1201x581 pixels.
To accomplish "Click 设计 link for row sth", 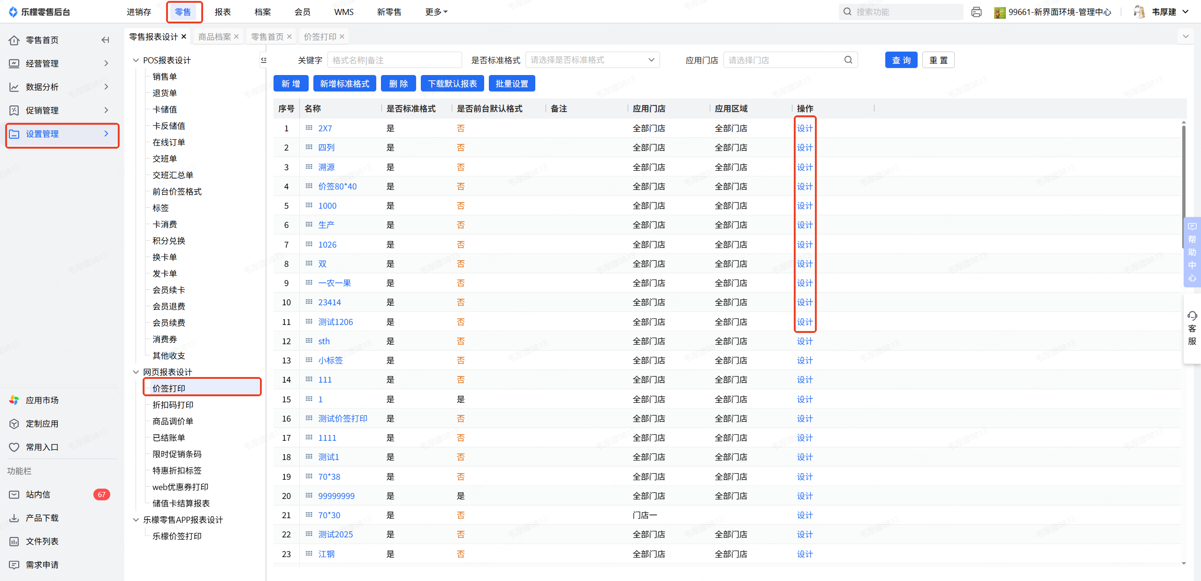I will 804,341.
